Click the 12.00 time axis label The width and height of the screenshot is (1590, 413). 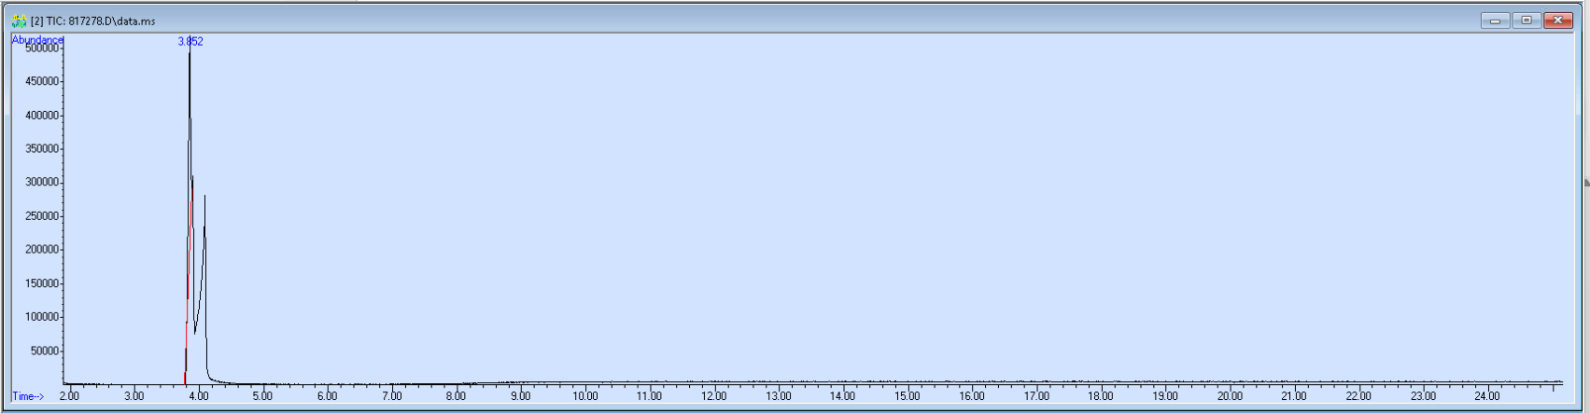tap(714, 396)
